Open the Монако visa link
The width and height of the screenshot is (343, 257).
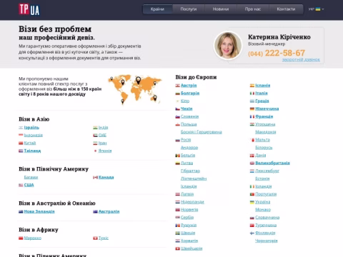263,210
